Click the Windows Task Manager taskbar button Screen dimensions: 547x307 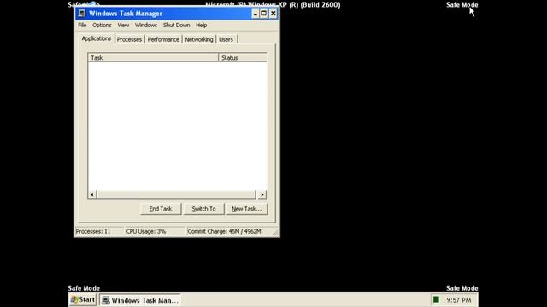point(140,300)
